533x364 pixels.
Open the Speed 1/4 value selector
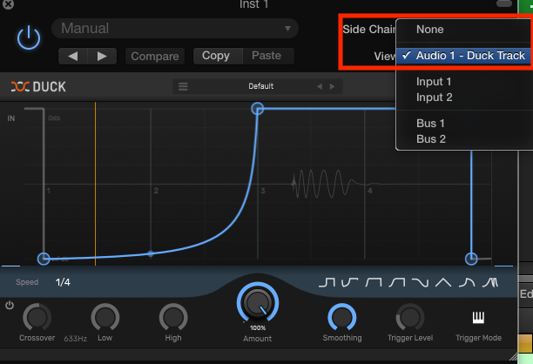(63, 282)
